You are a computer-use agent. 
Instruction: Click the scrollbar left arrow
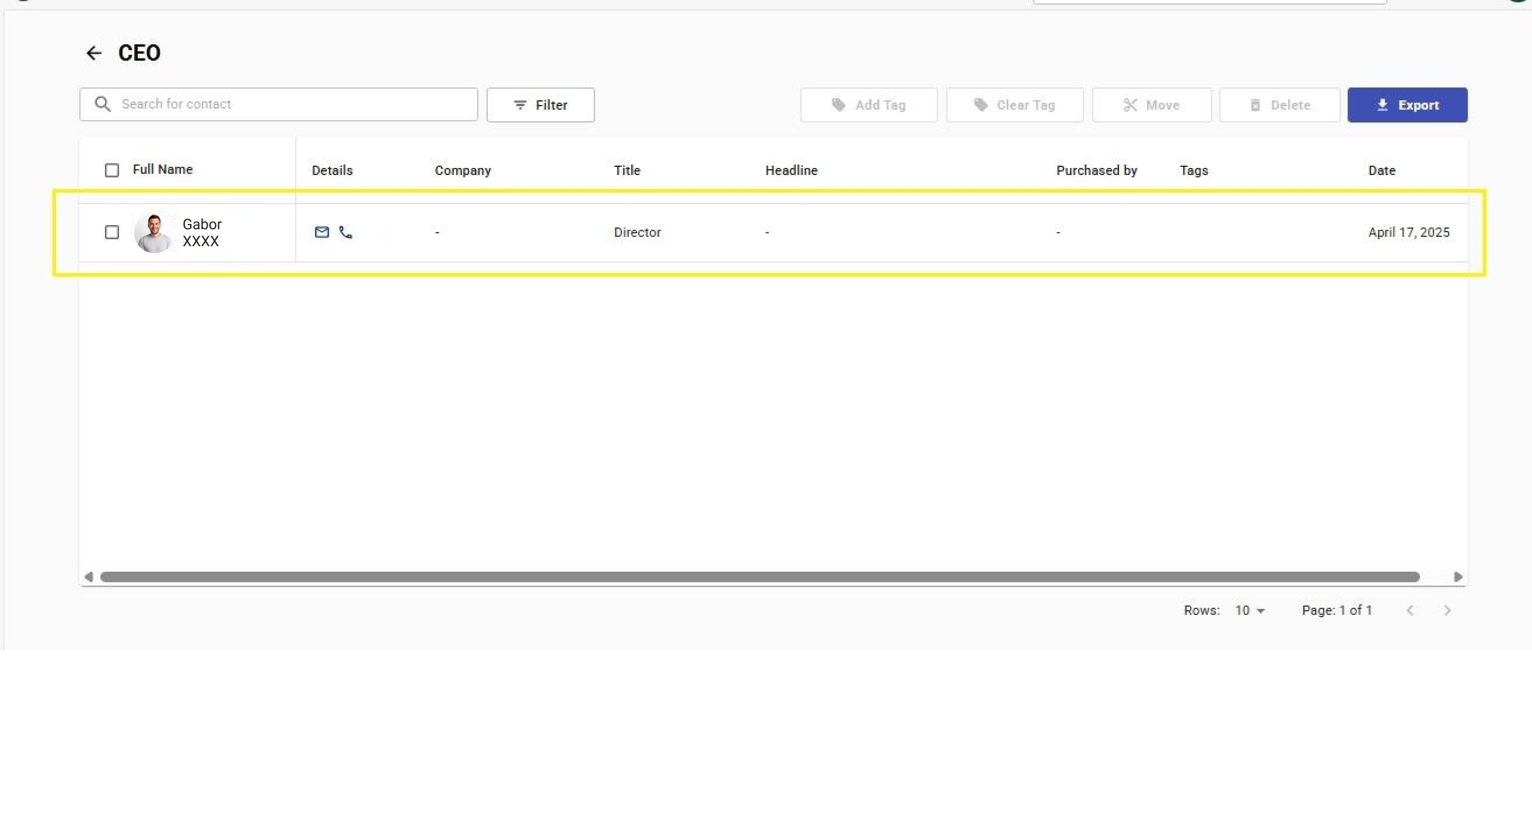(x=89, y=577)
